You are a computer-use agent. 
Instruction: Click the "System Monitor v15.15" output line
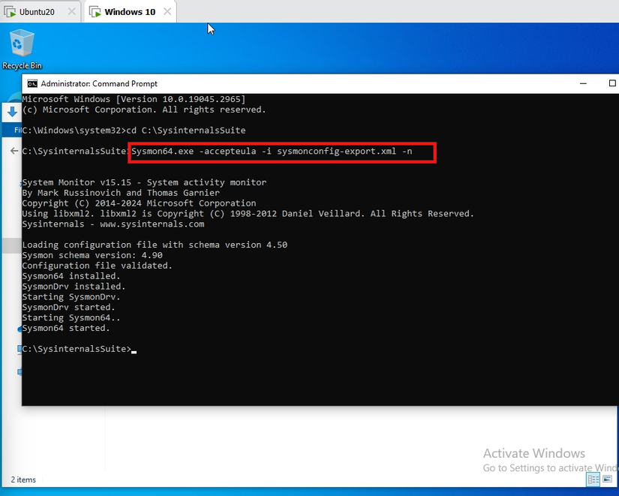pyautogui.click(x=144, y=182)
